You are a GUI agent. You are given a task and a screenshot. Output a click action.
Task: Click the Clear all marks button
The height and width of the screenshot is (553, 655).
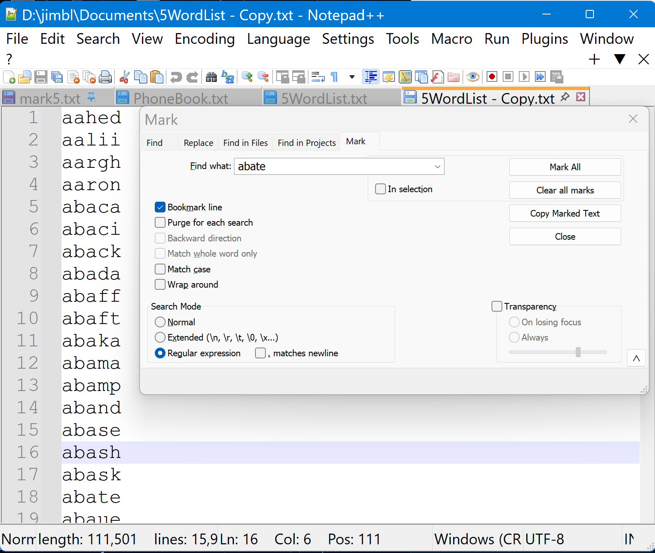tap(565, 190)
